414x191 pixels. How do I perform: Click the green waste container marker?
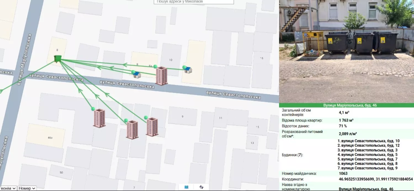(x=58, y=58)
